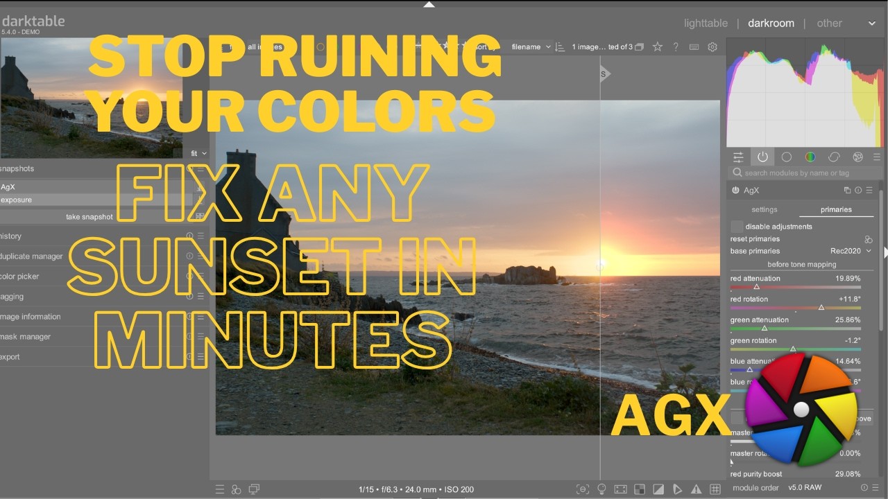The height and width of the screenshot is (499, 888).
Task: Open AgX multiple instances menu
Action: coord(847,190)
